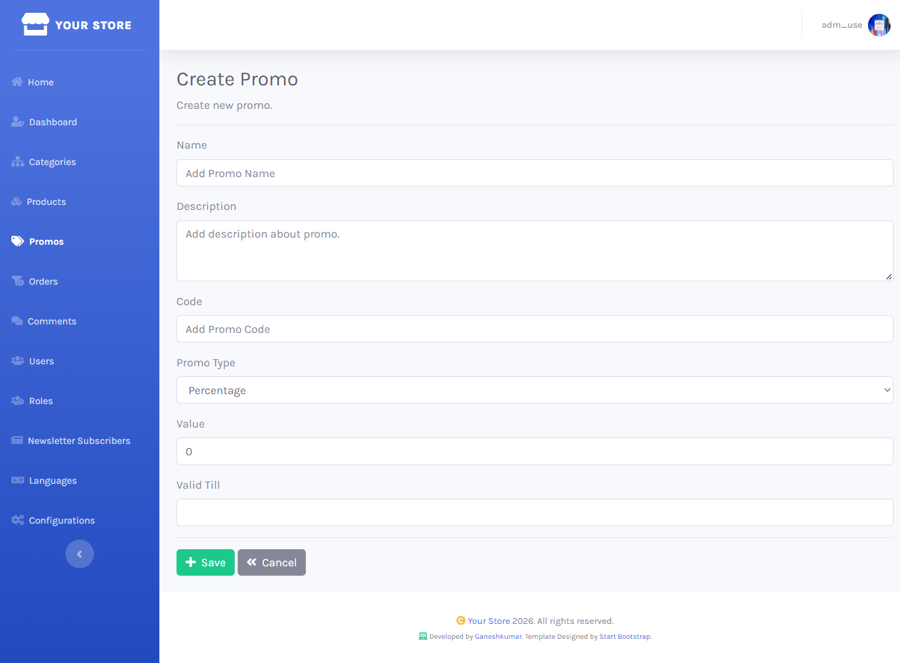Click the Create Promo heading

tap(237, 79)
